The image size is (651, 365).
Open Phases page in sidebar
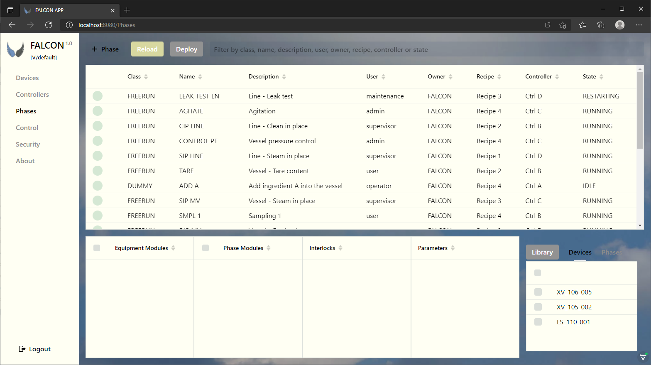(26, 111)
